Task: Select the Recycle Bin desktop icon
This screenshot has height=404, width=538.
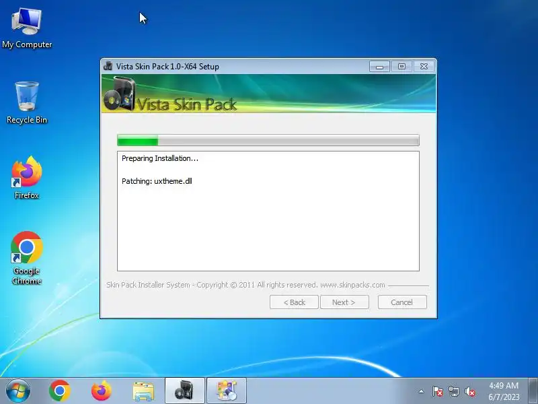Action: tap(27, 103)
